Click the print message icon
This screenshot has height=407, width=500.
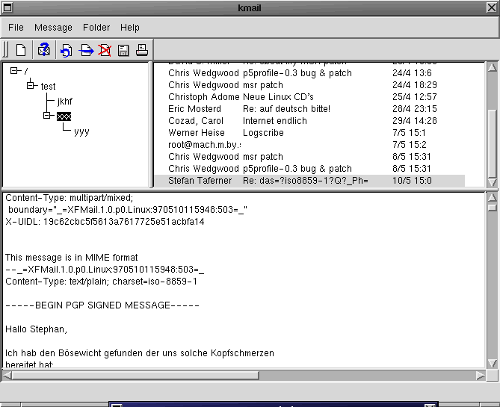click(142, 50)
